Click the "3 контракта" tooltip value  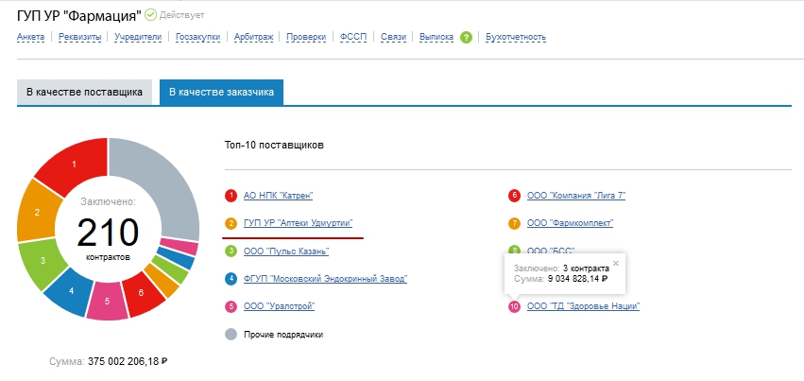pyautogui.click(x=586, y=268)
